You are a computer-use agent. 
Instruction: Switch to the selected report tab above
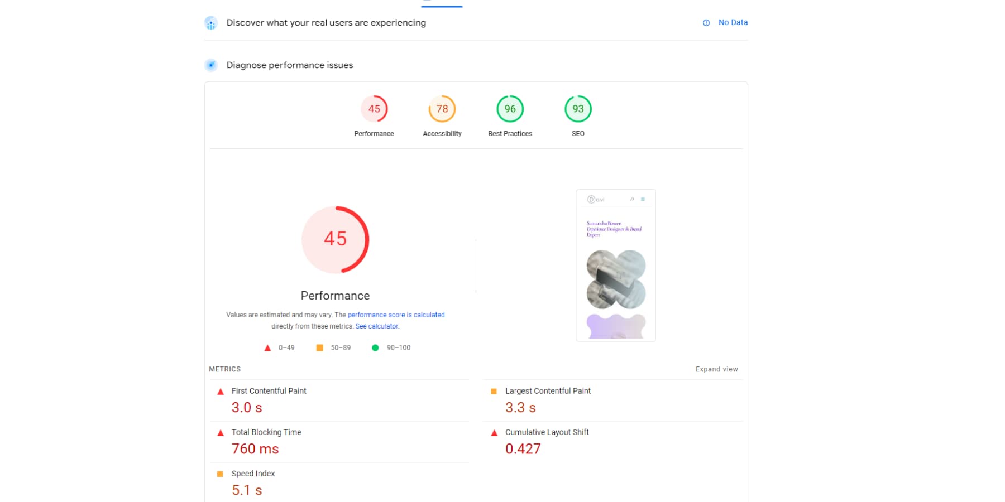click(x=441, y=3)
